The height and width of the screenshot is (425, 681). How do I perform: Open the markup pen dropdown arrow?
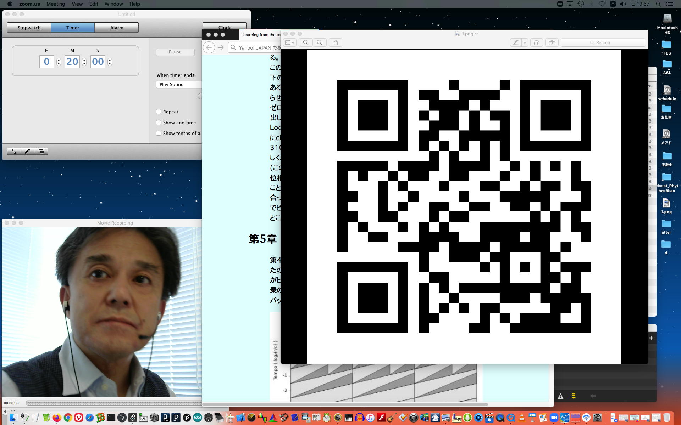pyautogui.click(x=525, y=42)
